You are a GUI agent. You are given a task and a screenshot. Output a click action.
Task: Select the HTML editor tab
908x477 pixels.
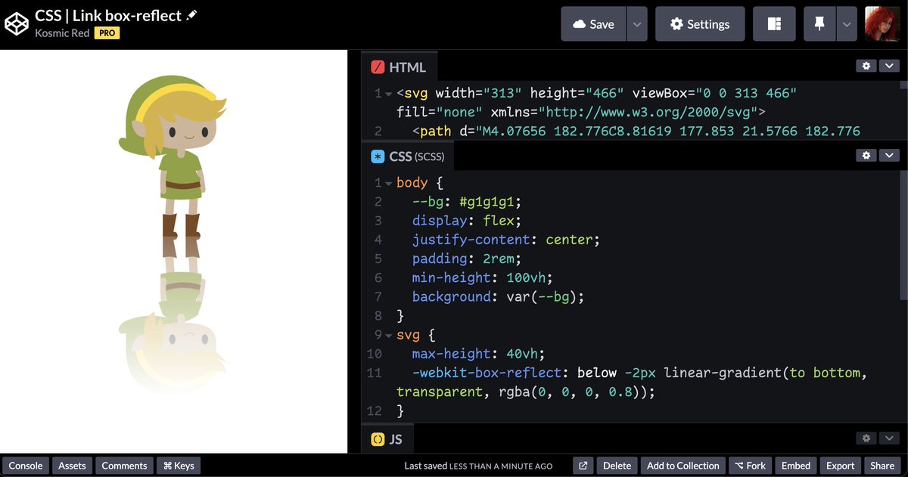click(x=399, y=67)
